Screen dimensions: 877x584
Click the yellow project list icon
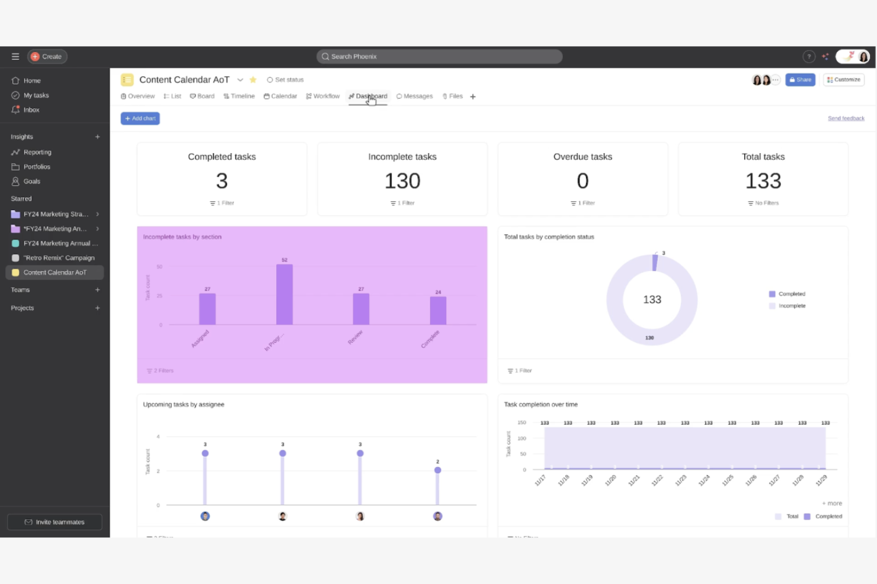[x=127, y=80]
